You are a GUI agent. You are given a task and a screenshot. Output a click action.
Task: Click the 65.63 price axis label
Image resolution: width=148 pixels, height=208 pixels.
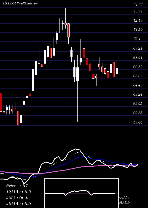tap(138, 76)
